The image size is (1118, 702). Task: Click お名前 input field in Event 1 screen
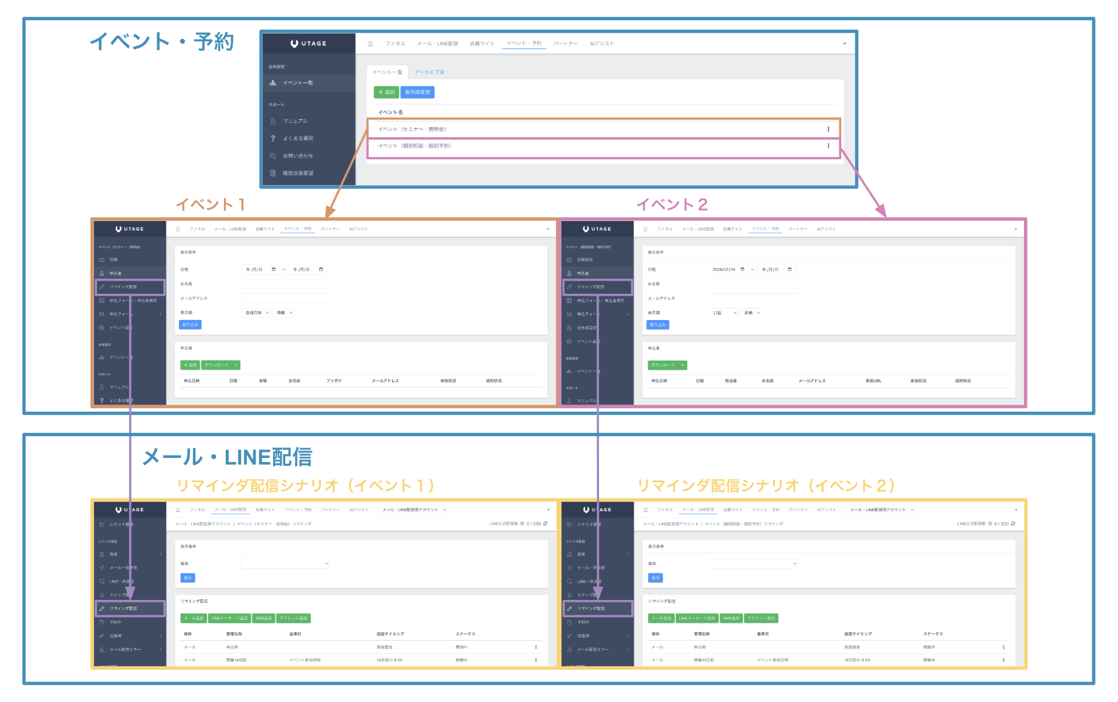point(285,284)
